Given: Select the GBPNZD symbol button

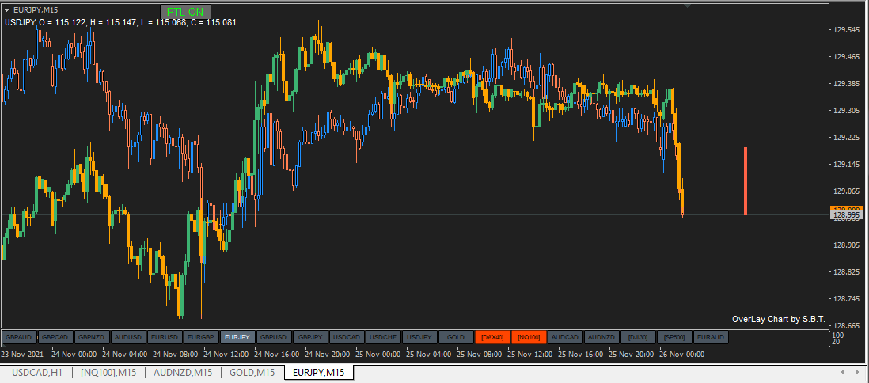Looking at the screenshot, I should tap(93, 337).
